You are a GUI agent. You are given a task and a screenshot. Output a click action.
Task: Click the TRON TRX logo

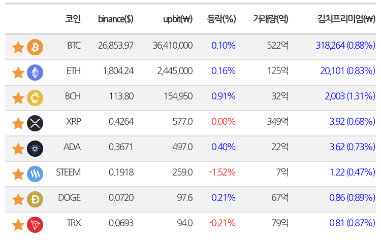pyautogui.click(x=35, y=225)
